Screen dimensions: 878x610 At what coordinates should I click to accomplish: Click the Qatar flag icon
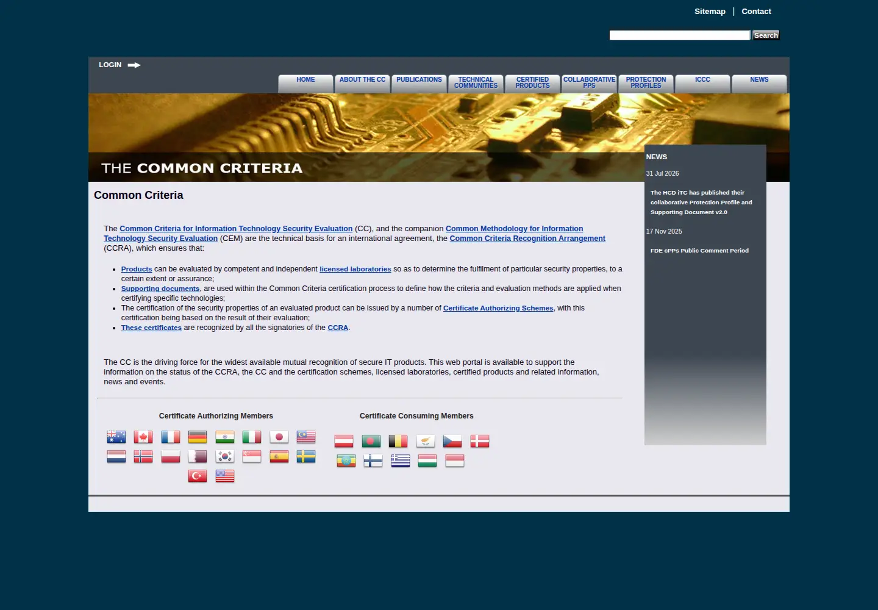click(x=198, y=456)
